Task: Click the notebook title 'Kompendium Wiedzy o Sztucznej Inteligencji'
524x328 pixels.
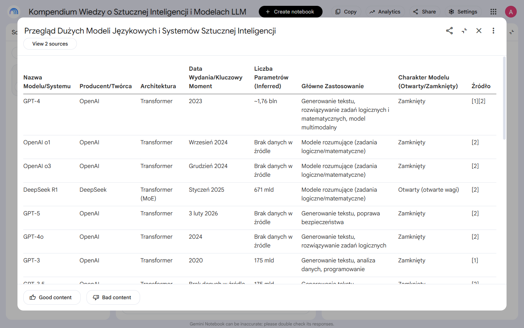Action: pyautogui.click(x=138, y=12)
